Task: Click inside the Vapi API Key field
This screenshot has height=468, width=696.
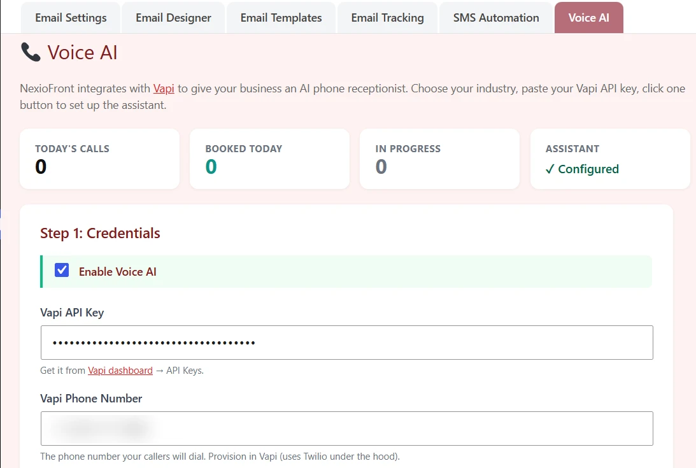Action: click(346, 343)
